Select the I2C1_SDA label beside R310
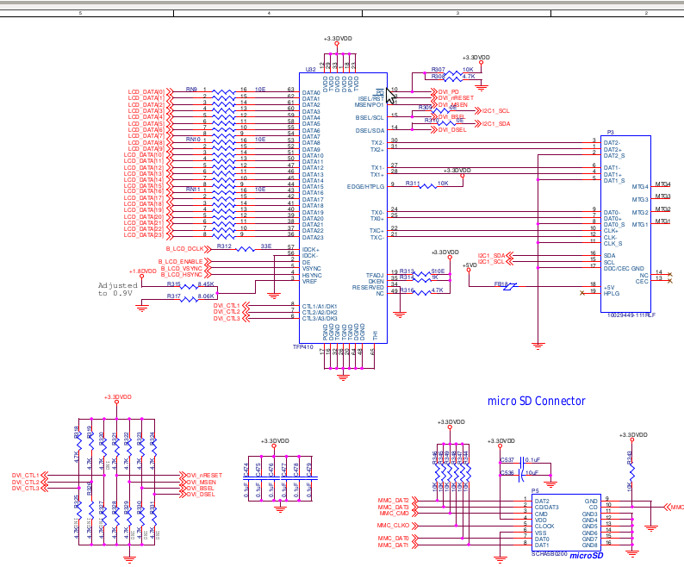This screenshot has height=567, width=684. pos(496,124)
